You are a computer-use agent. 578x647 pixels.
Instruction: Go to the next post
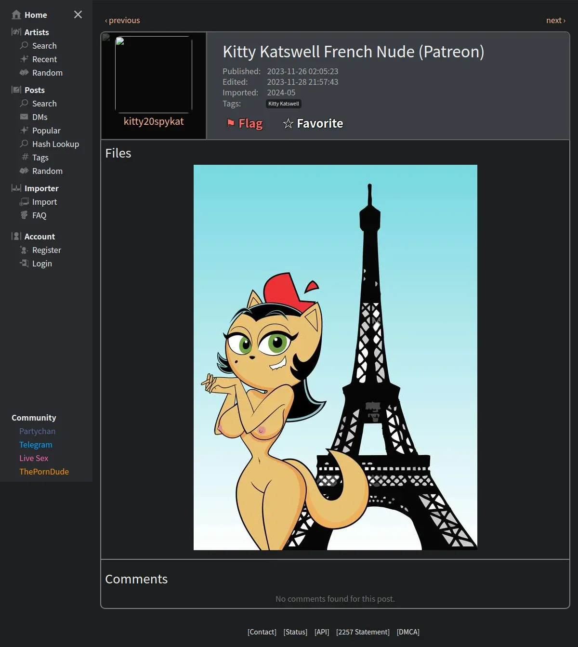click(556, 20)
